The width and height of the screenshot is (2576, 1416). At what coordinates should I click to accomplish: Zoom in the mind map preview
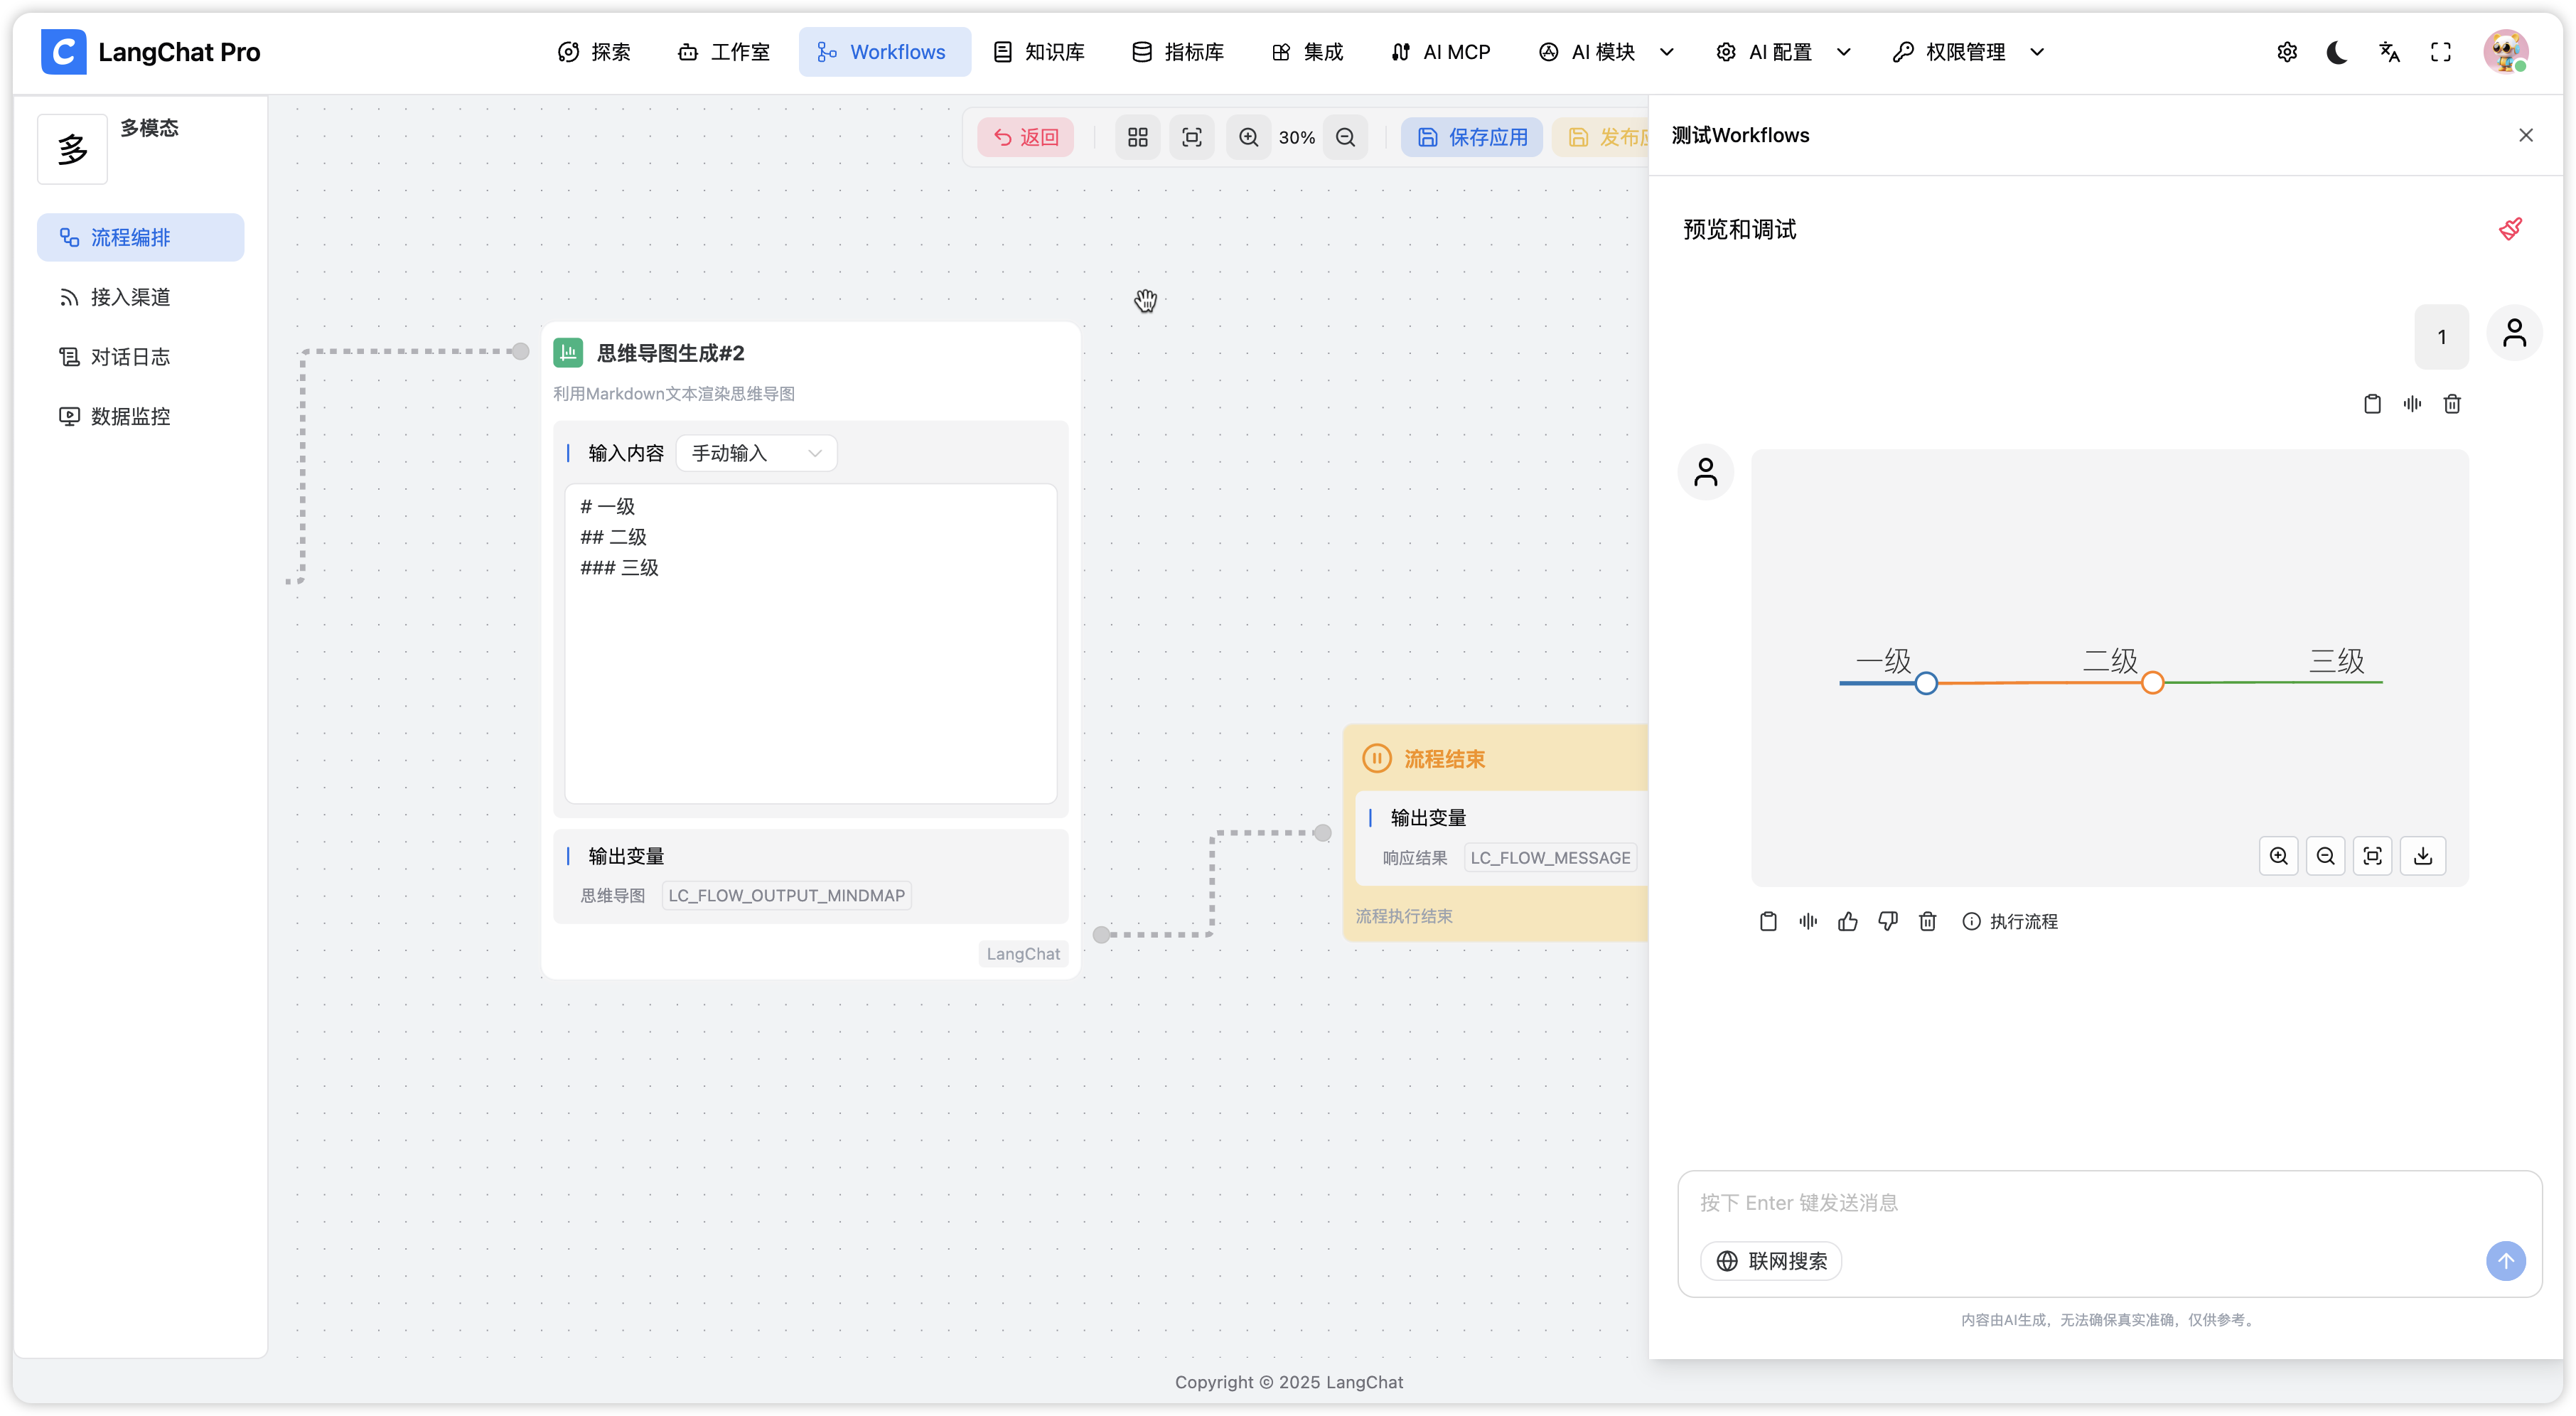coord(2278,856)
